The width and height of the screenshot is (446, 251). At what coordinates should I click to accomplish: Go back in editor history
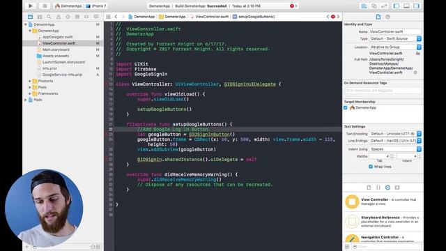116,17
